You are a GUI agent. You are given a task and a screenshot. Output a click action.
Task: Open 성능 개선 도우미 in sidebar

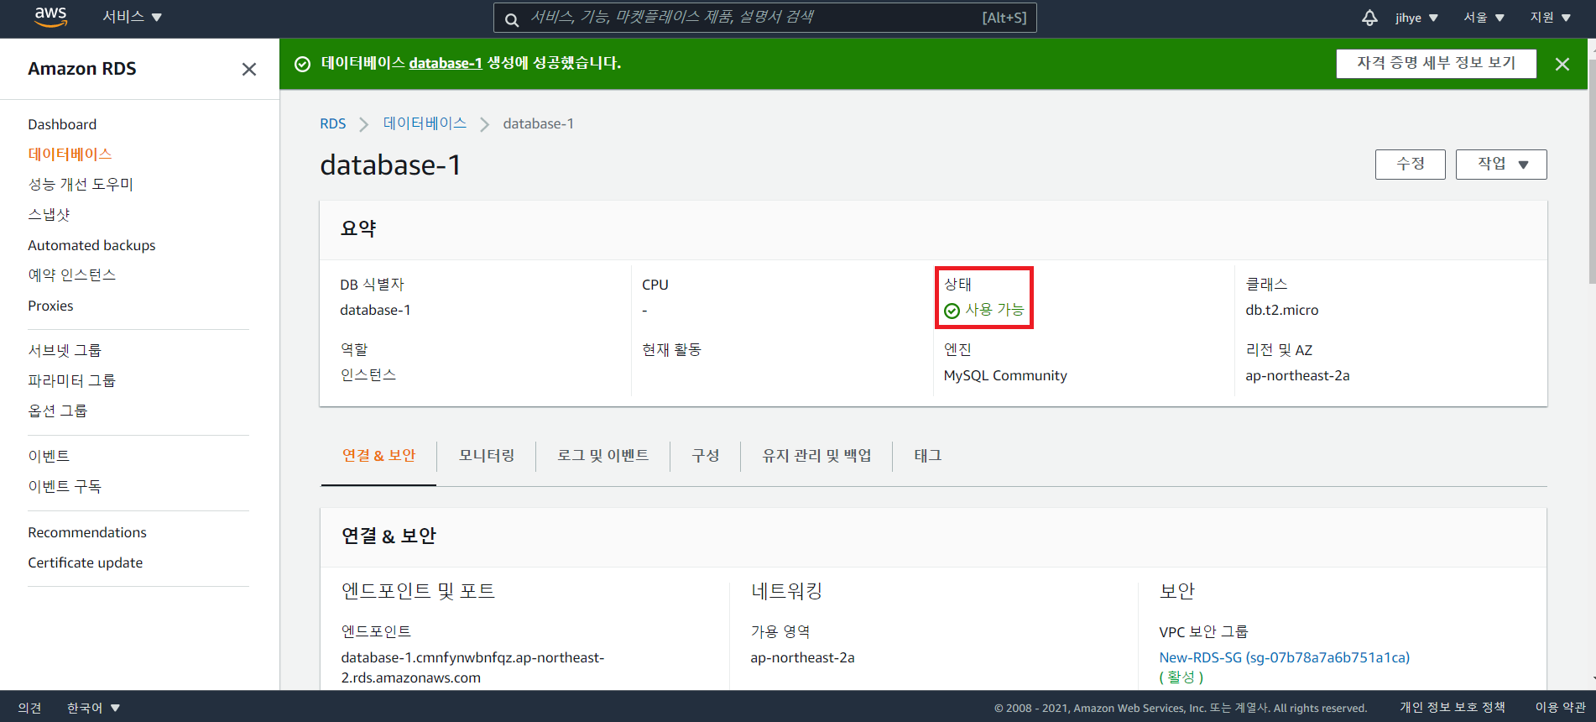pos(81,185)
